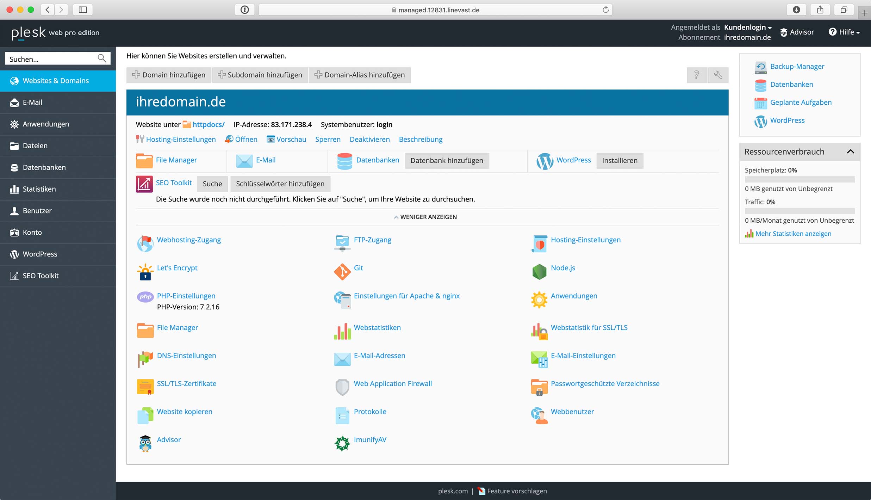This screenshot has width=871, height=500.
Task: Click Schlüsselwörter hinzufügen button
Action: [280, 184]
